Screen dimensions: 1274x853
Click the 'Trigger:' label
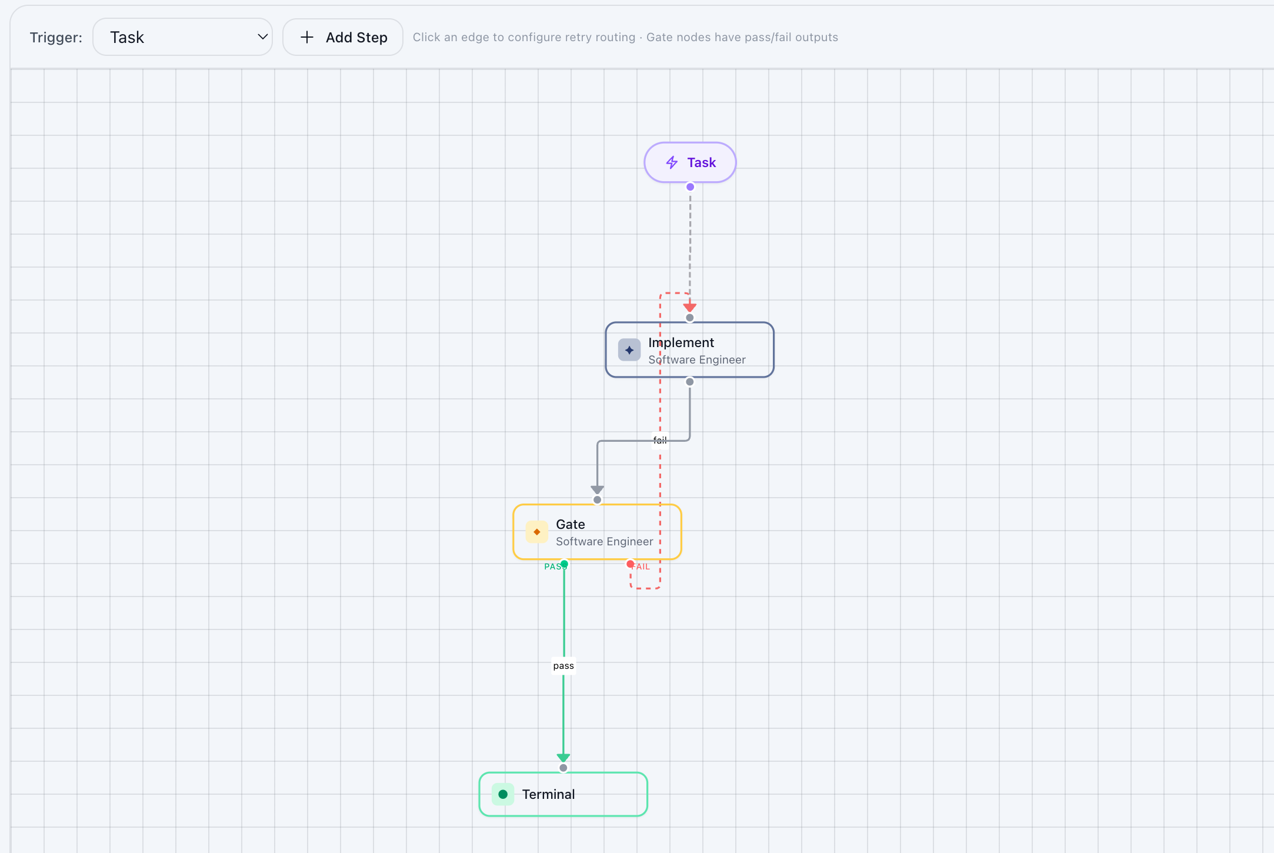tap(56, 38)
